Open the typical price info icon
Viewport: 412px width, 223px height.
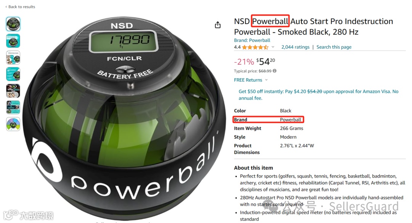[275, 71]
